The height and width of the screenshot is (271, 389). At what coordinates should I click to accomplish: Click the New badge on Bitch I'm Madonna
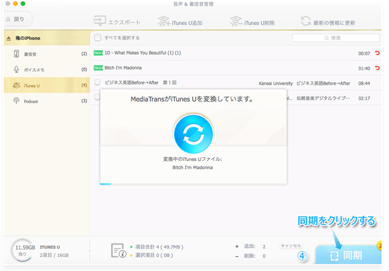(x=98, y=67)
